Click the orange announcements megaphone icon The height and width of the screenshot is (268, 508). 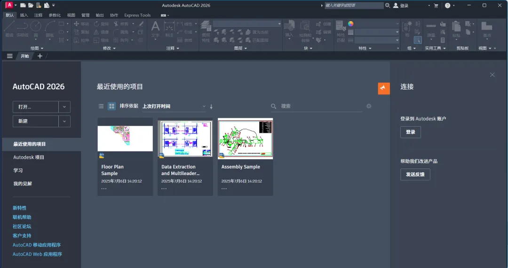point(384,88)
